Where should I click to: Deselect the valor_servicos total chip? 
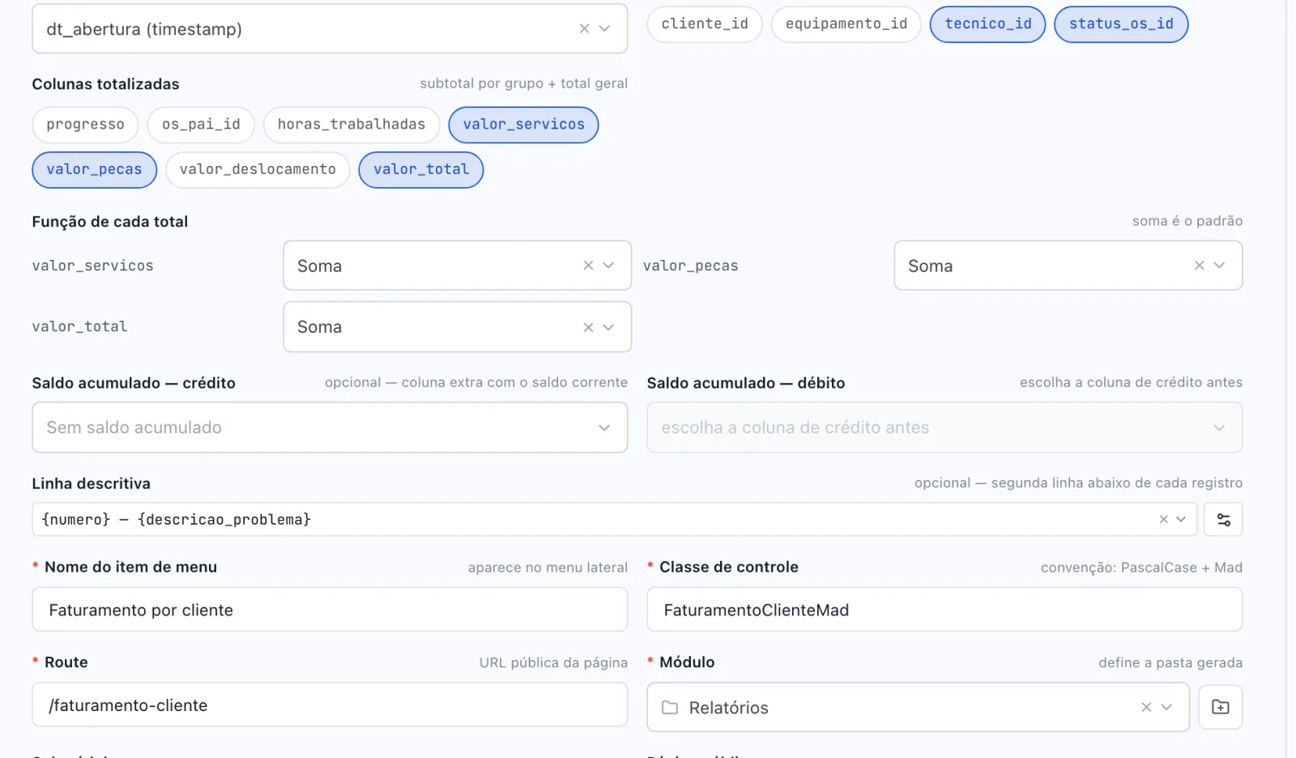tap(523, 125)
